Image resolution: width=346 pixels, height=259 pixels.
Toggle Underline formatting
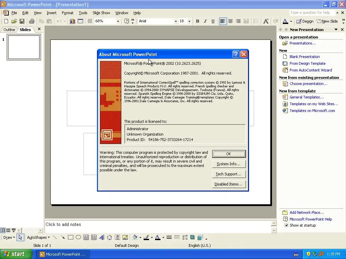[213, 21]
